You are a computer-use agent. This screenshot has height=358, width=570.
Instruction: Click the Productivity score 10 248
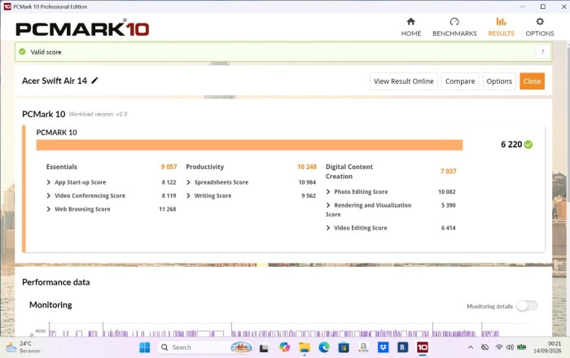[307, 167]
